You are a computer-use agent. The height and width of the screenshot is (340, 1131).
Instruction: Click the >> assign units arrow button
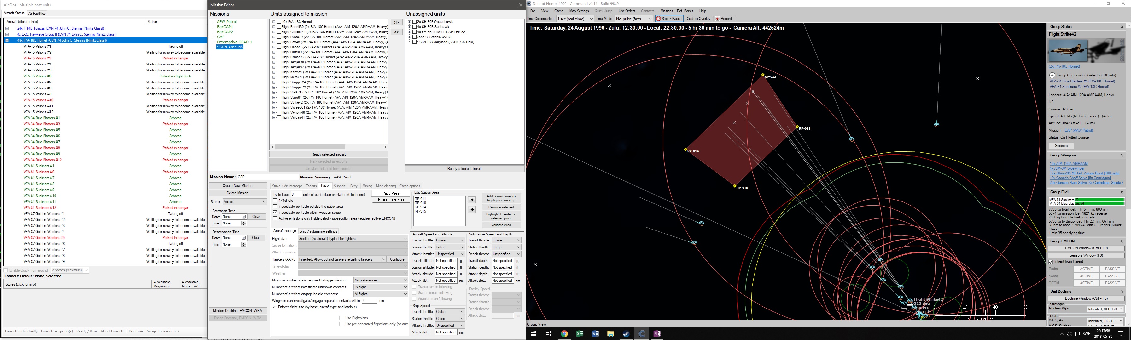396,22
